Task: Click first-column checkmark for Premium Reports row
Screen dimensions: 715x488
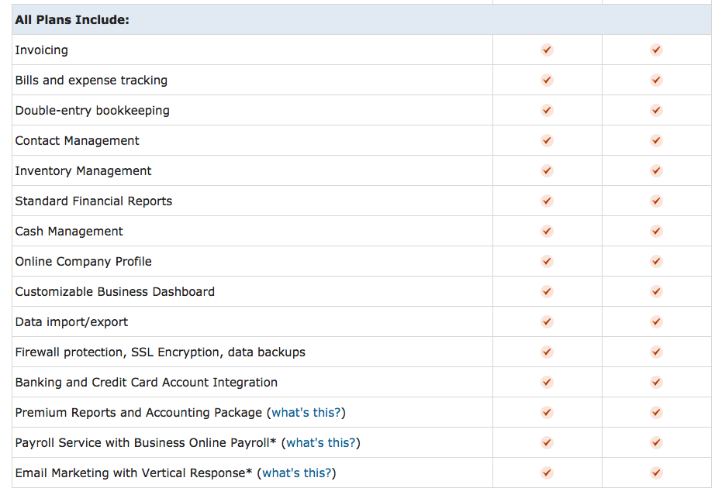Action: pyautogui.click(x=547, y=412)
